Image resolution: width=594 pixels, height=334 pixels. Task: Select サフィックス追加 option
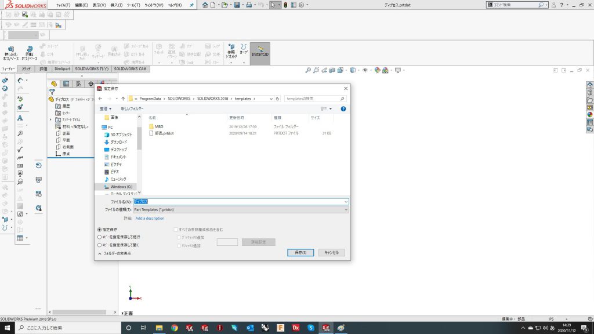click(x=179, y=246)
